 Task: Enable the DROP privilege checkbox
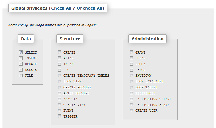pos(59,70)
